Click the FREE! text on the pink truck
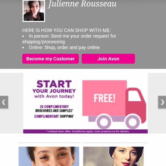Viewport: 166px width, 166px height. tap(104, 98)
